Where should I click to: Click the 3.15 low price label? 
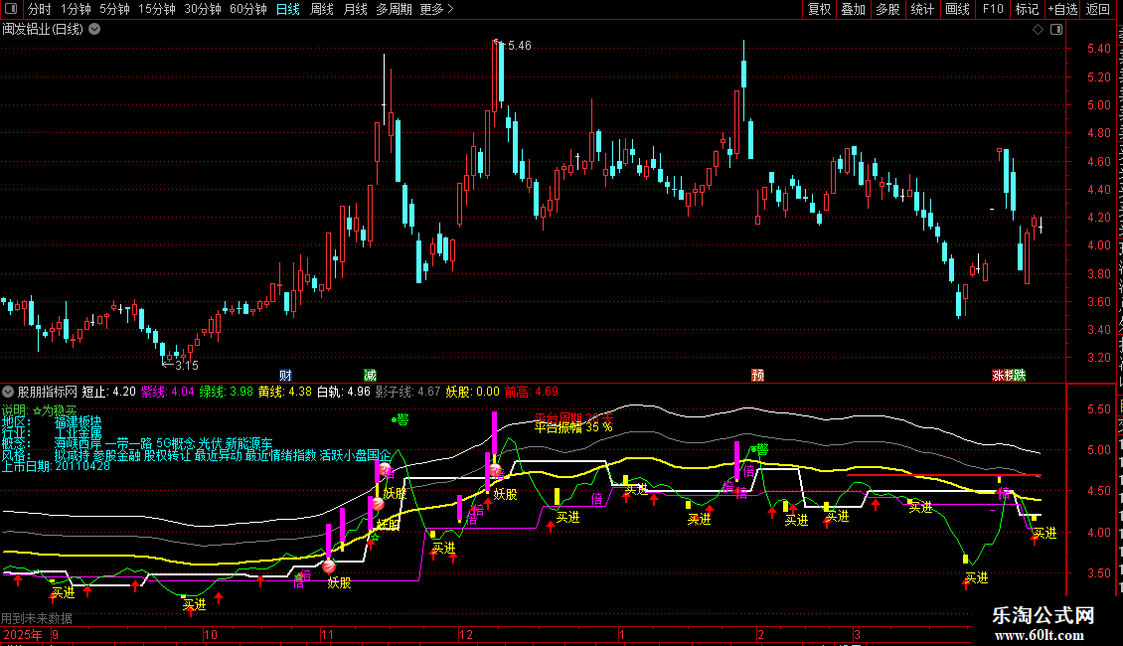(186, 366)
